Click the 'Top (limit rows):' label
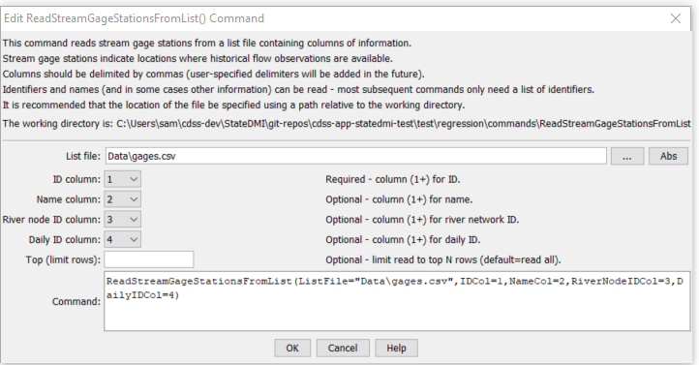The height and width of the screenshot is (365, 699). (63, 259)
